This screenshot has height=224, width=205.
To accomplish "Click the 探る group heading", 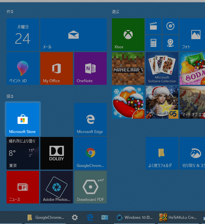I will point(10,96).
